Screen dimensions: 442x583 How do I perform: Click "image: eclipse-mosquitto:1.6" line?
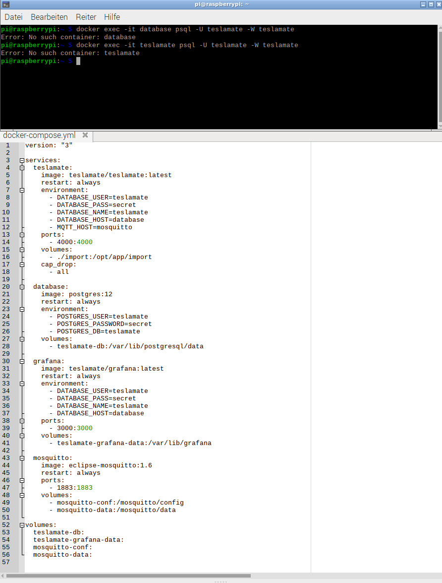[x=97, y=465]
